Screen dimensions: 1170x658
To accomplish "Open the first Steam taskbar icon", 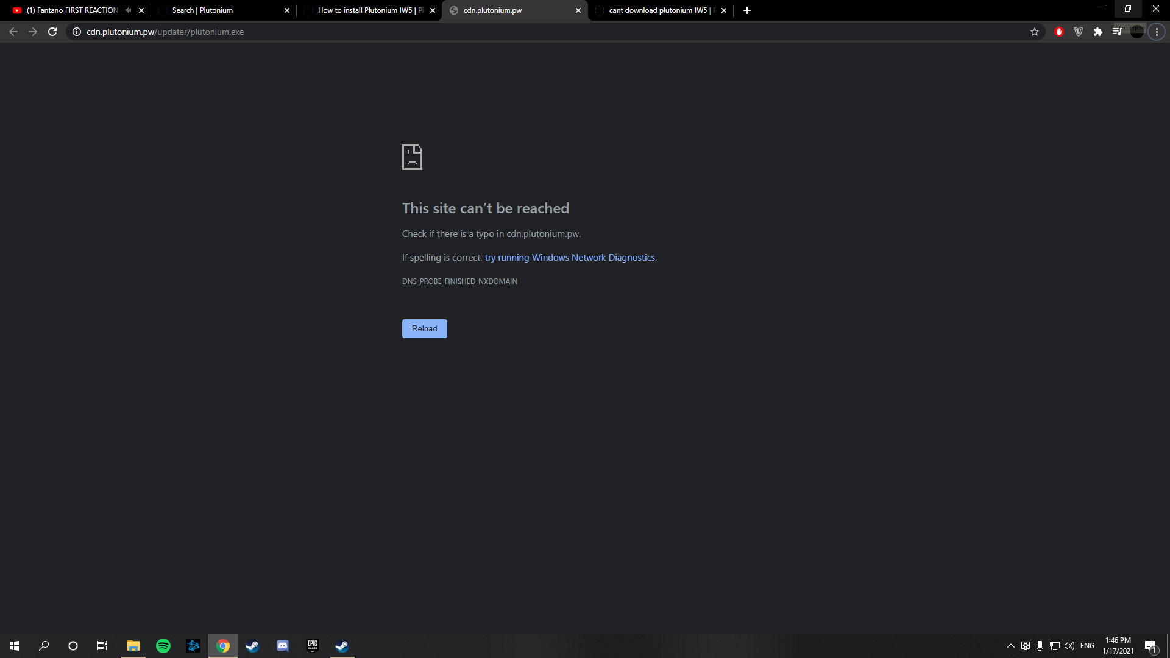I will pos(252,646).
